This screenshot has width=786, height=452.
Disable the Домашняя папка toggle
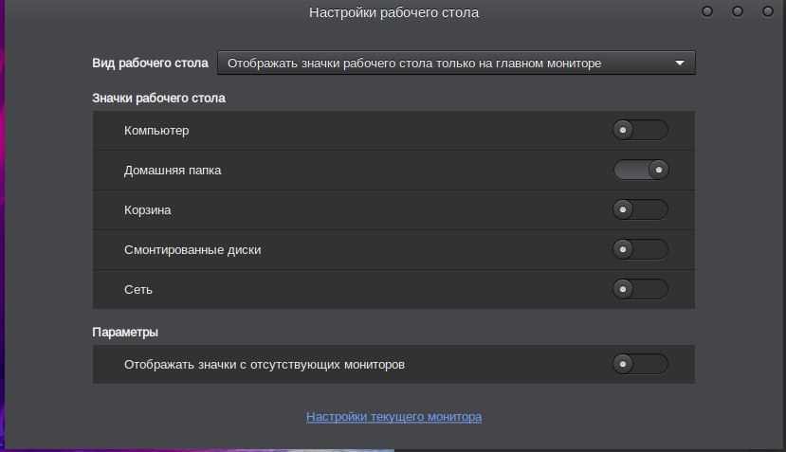pyautogui.click(x=640, y=170)
